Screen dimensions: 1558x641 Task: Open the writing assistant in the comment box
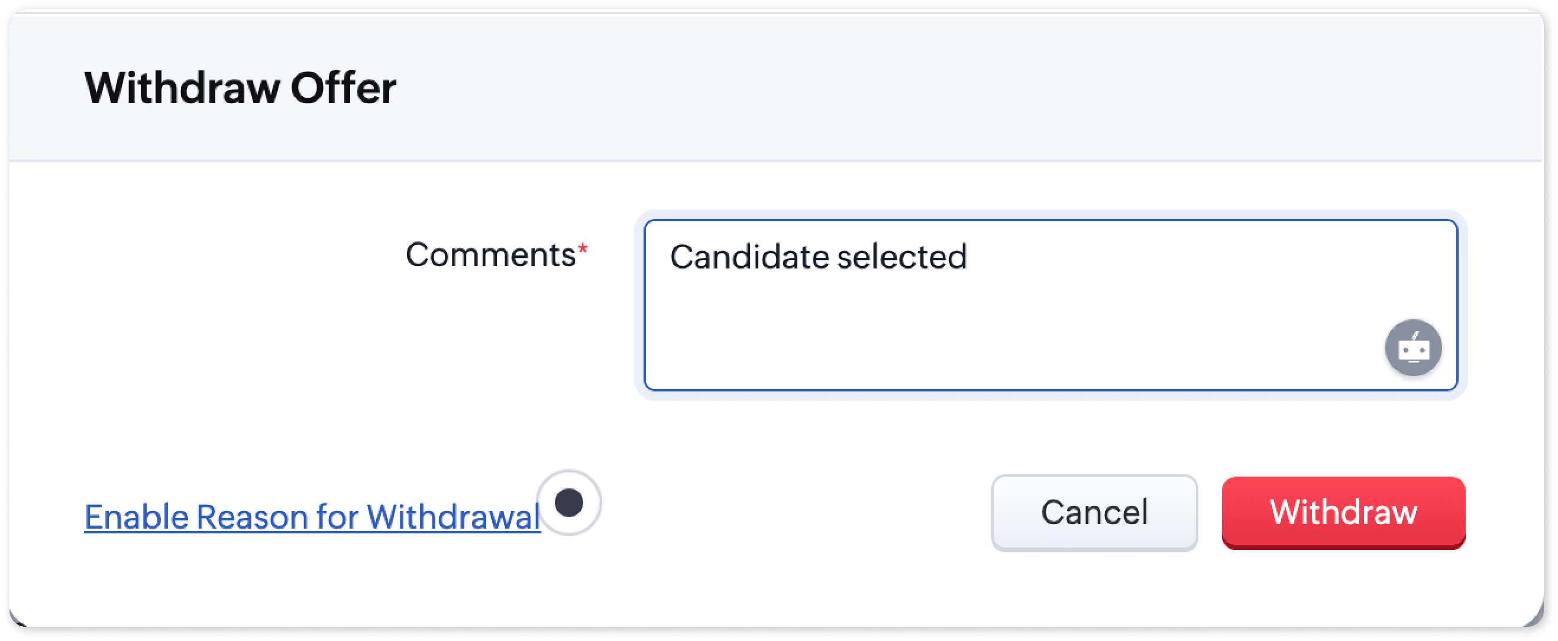1413,348
